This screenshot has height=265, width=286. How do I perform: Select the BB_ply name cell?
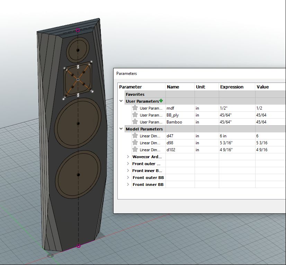[180, 115]
